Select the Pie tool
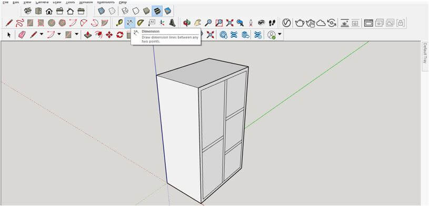Viewport: 429px width, 206px height. (105, 23)
